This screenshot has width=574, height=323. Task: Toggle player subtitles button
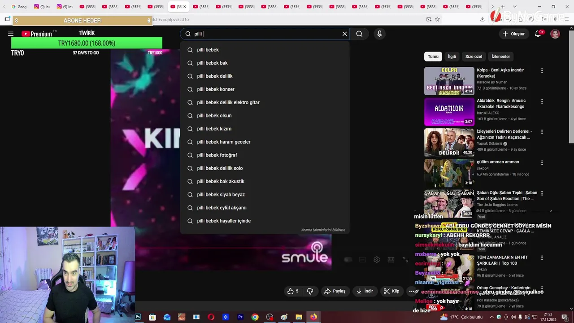[x=362, y=260]
